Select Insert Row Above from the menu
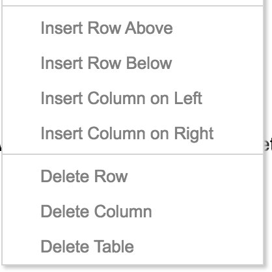This screenshot has width=272, height=272. [x=133, y=28]
